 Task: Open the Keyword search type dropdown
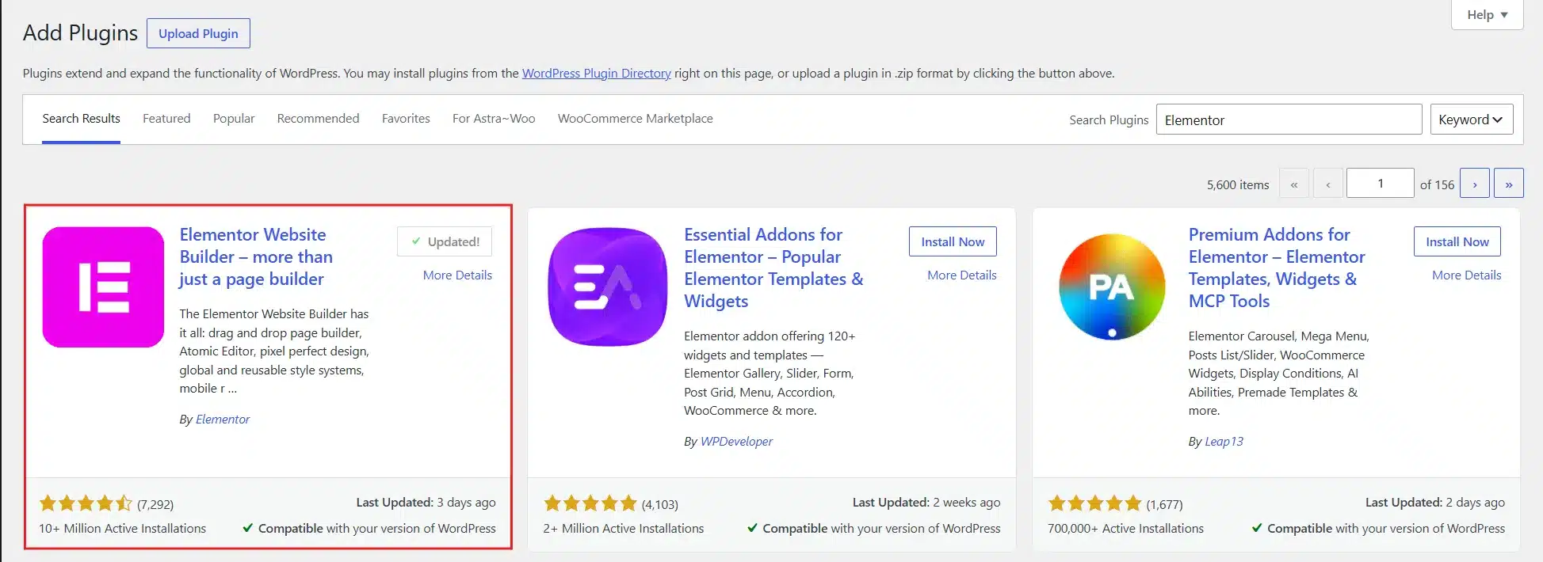coord(1472,120)
